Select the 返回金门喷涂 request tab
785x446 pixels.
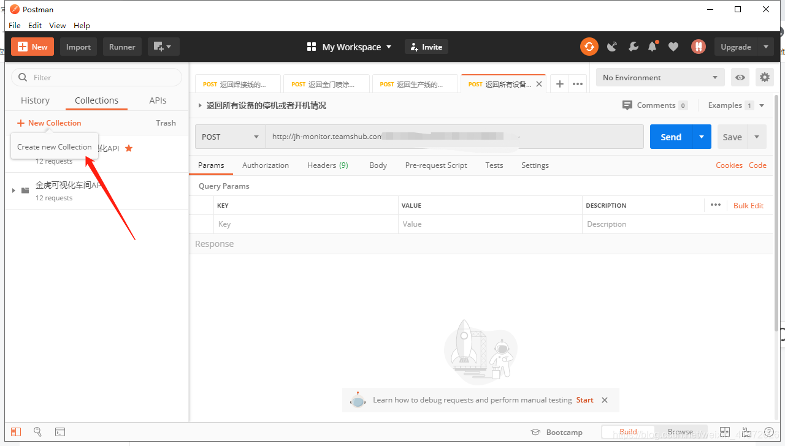pyautogui.click(x=326, y=84)
